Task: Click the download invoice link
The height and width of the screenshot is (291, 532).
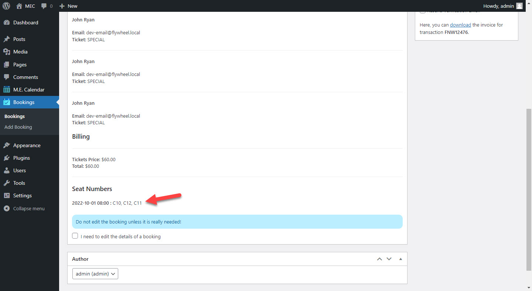Action: [x=460, y=25]
